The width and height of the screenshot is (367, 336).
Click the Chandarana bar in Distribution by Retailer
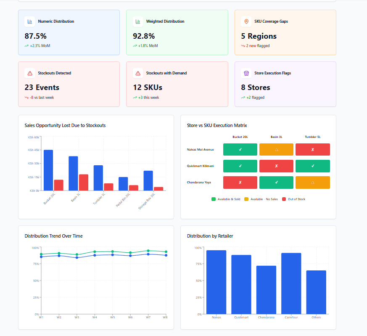(267, 290)
